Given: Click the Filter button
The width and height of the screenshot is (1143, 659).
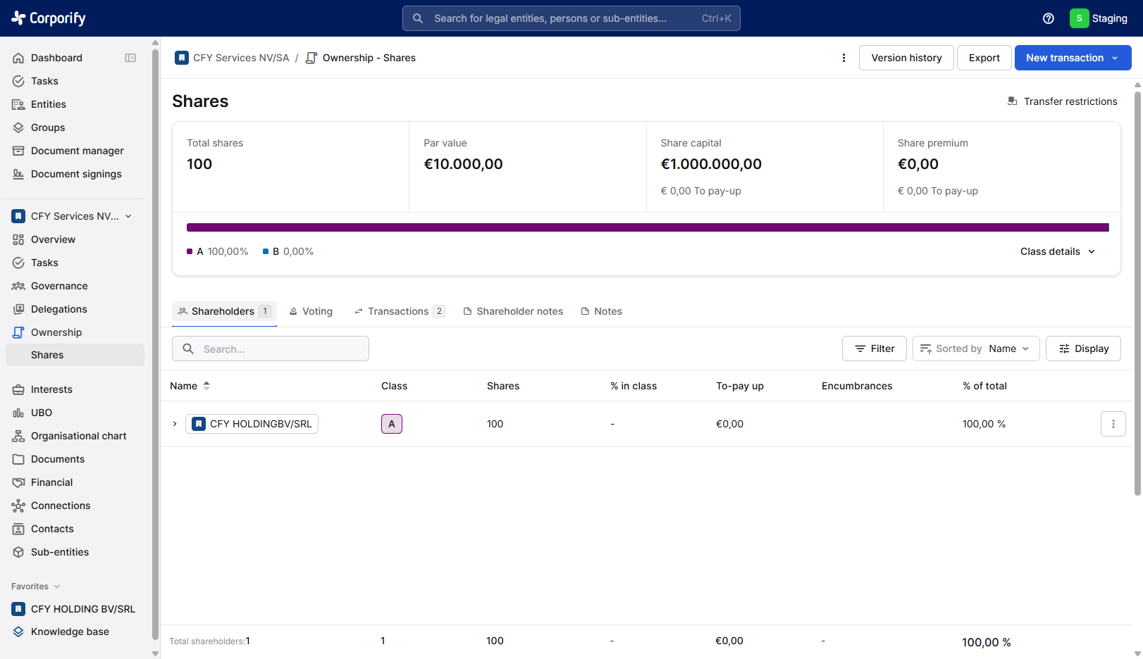Looking at the screenshot, I should click(875, 349).
